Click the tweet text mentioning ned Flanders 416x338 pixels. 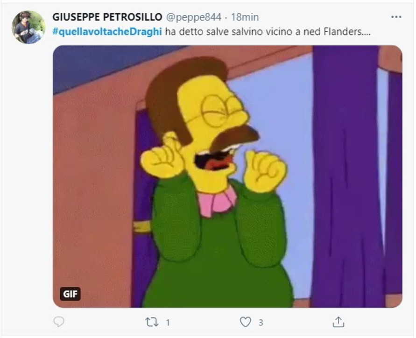point(268,32)
